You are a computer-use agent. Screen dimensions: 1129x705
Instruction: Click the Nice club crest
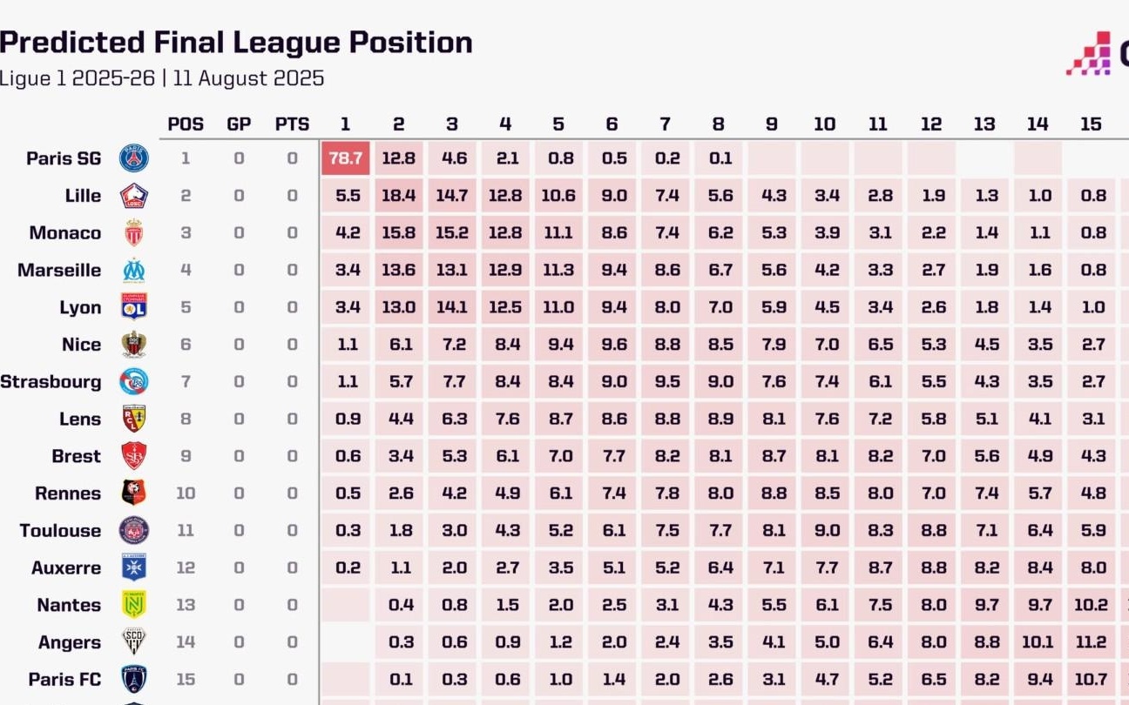(x=134, y=345)
